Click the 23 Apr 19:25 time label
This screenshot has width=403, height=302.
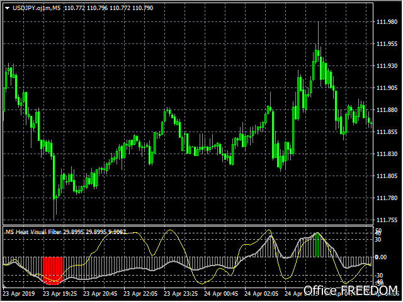pos(60,294)
